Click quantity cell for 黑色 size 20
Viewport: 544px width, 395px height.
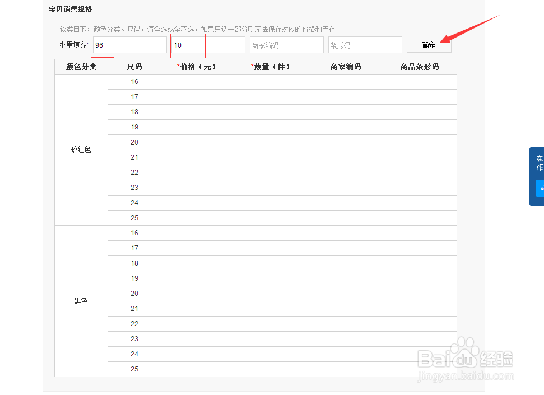[272, 294]
